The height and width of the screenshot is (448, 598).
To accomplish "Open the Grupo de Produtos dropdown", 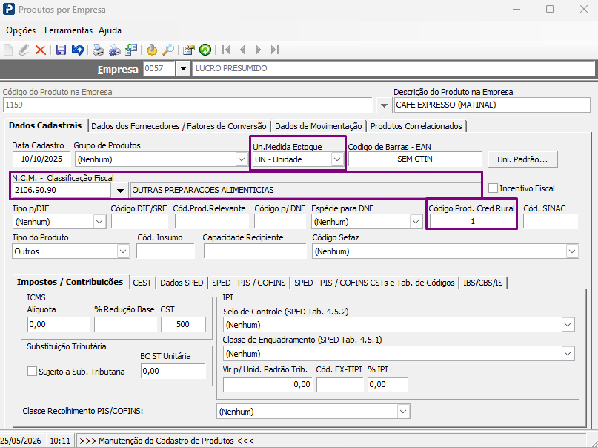I will pyautogui.click(x=242, y=159).
